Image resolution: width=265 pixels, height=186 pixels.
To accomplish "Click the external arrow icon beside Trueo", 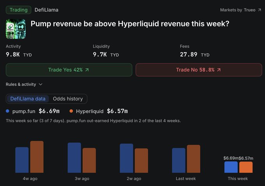I will click(260, 10).
